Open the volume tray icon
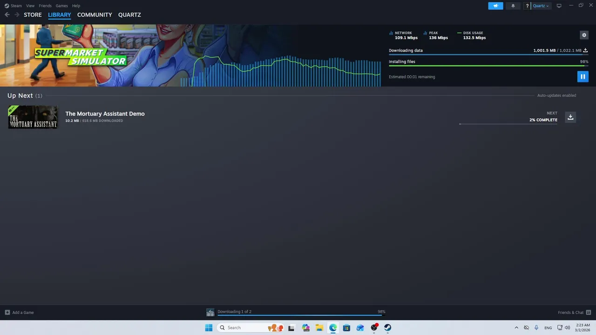 click(x=567, y=328)
